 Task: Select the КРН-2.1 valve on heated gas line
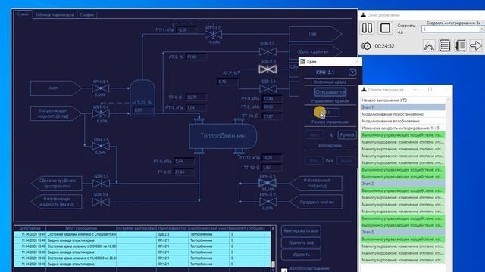[268, 183]
